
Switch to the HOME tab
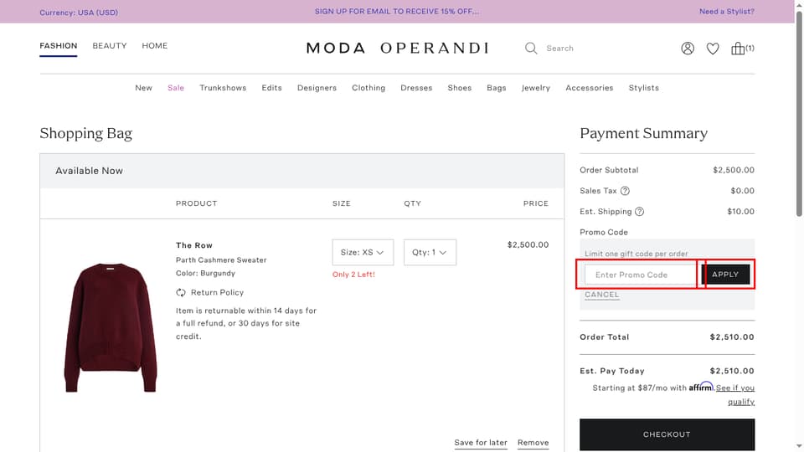pyautogui.click(x=155, y=45)
